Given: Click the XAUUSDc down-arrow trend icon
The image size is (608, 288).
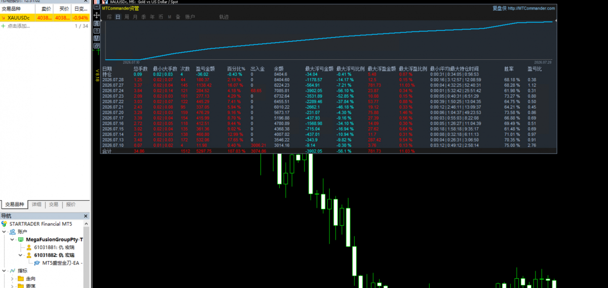Looking at the screenshot, I should [4, 18].
